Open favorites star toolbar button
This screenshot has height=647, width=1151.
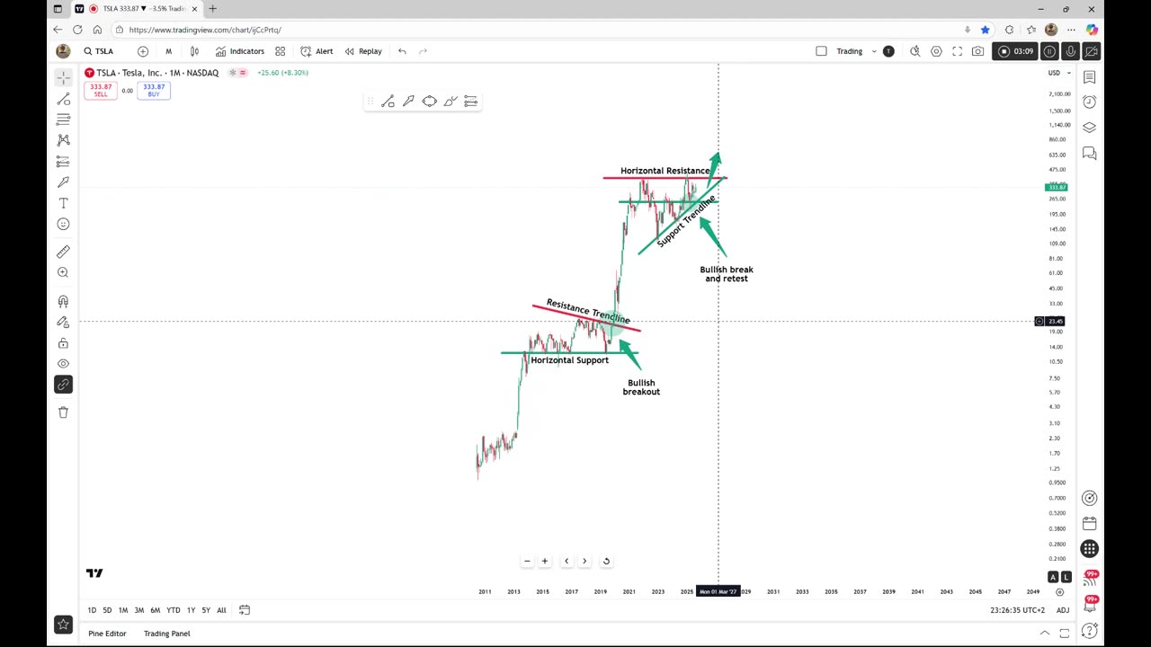[x=63, y=624]
